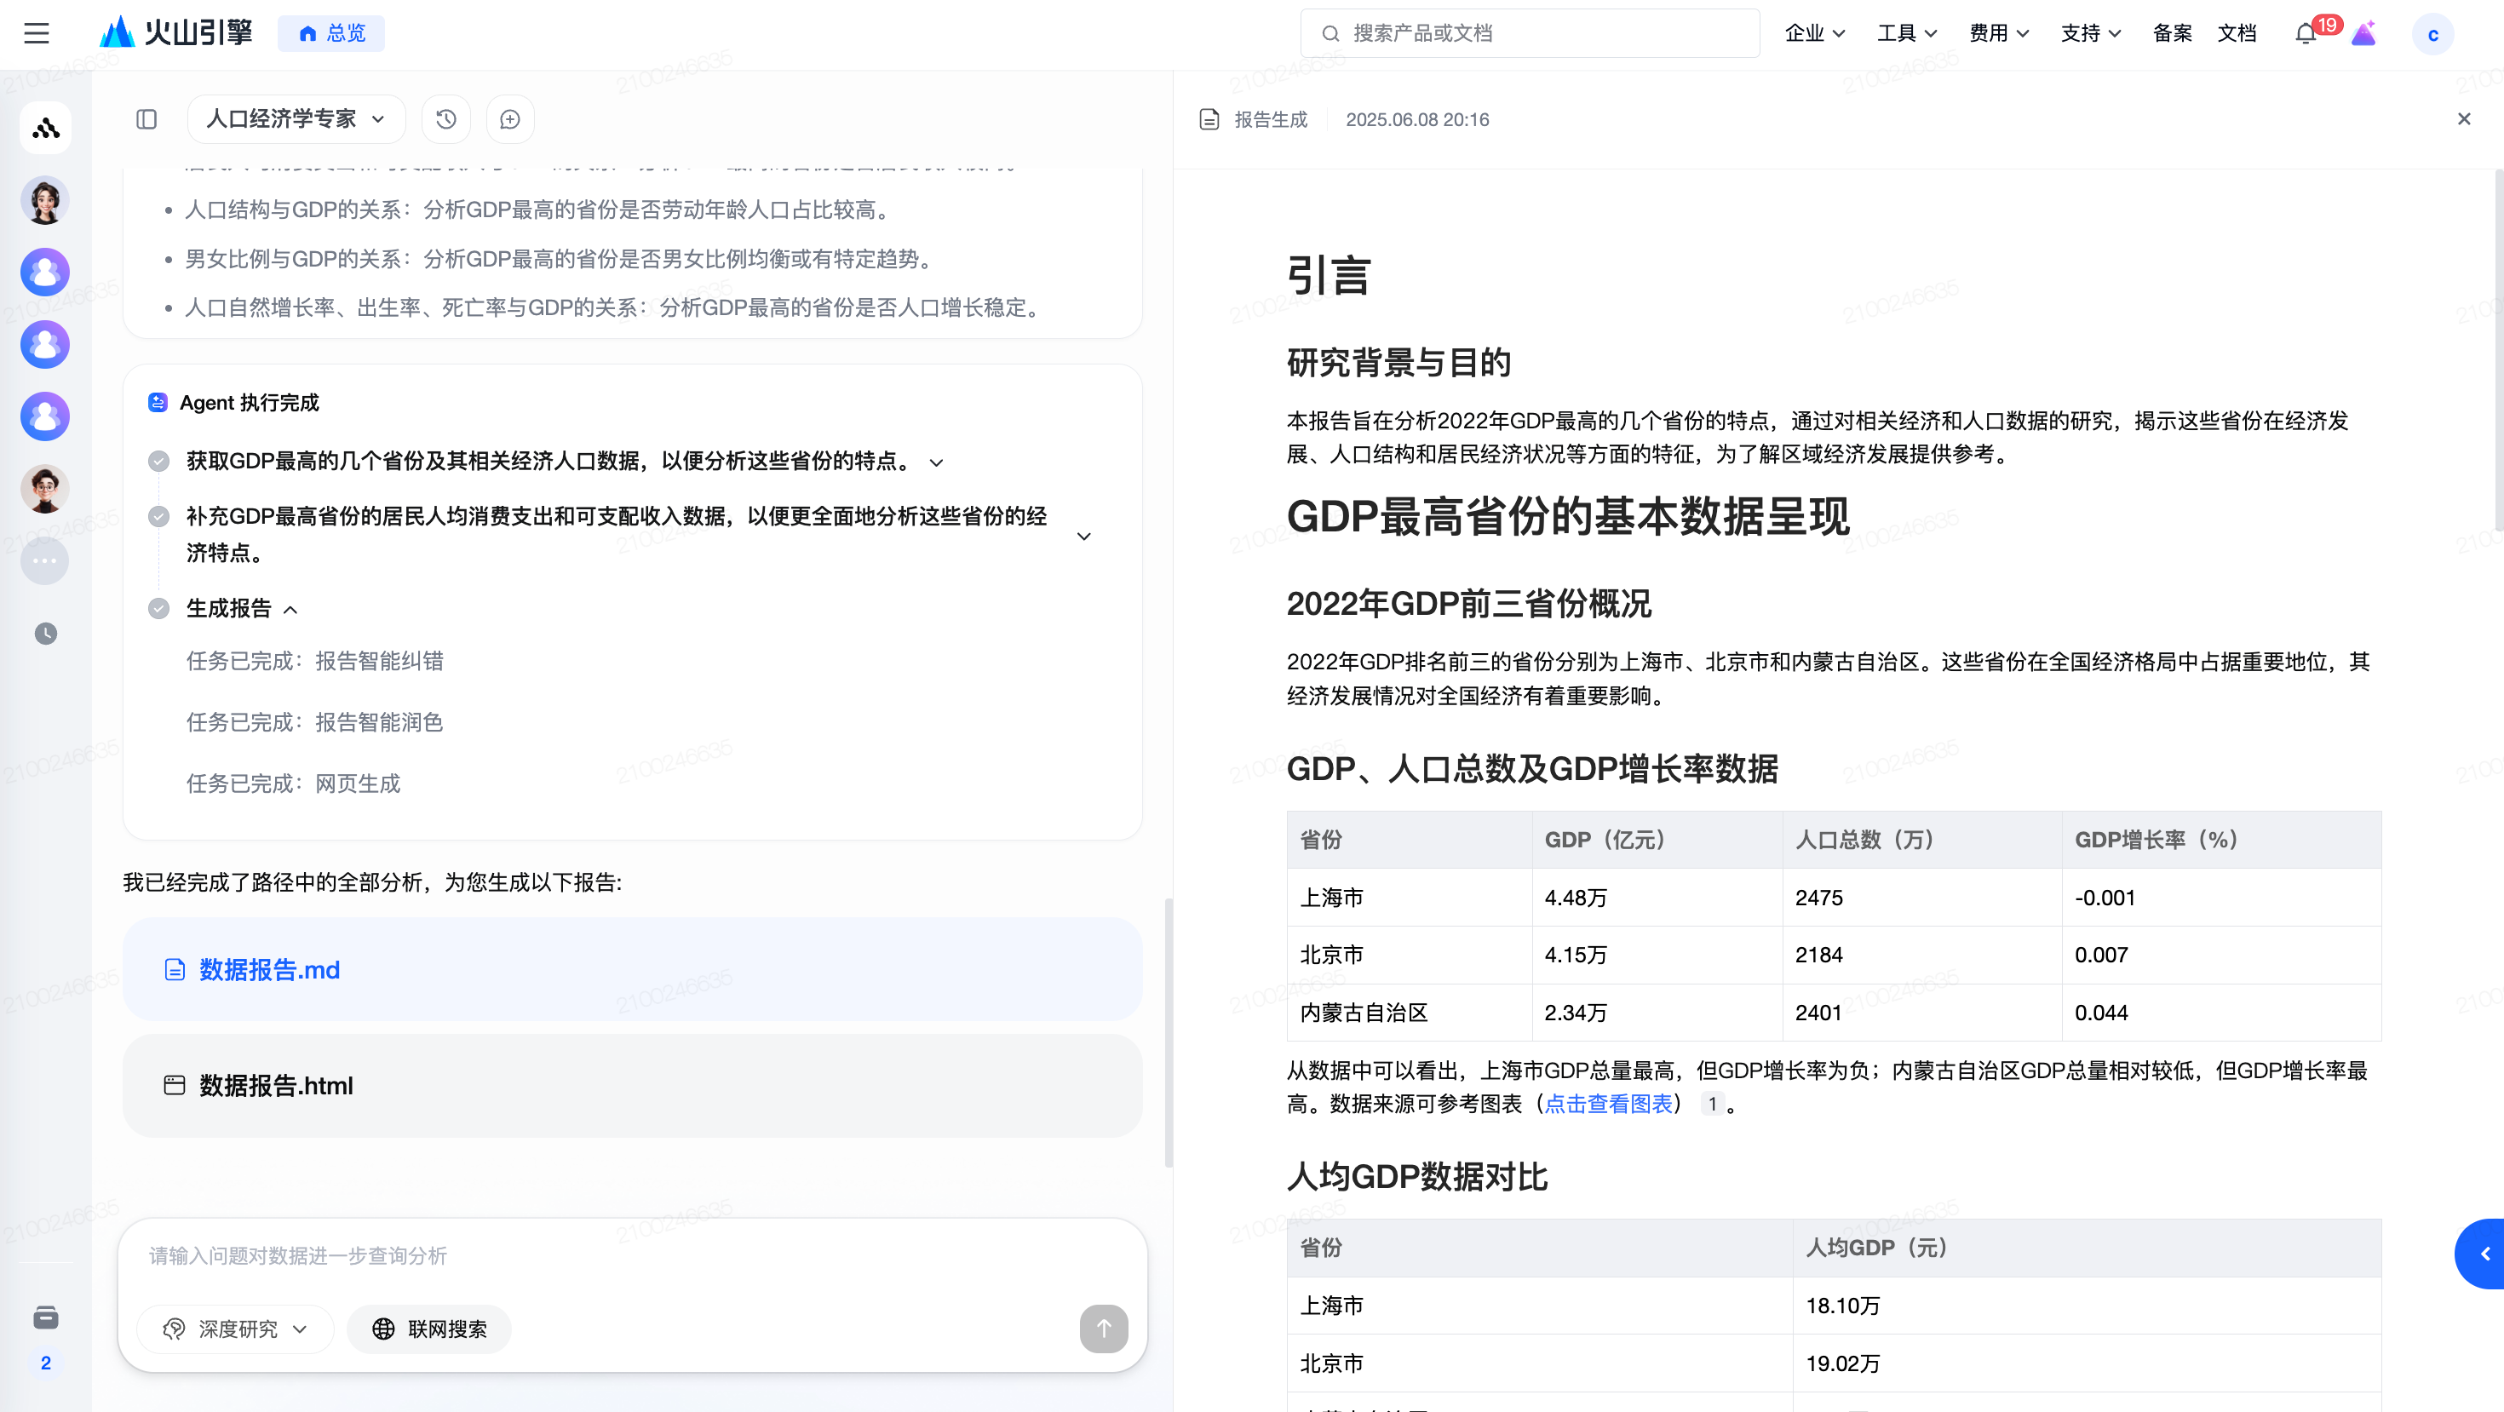This screenshot has width=2504, height=1412.
Task: Click the 内蒙古自治区 table cell
Action: click(x=1410, y=1013)
